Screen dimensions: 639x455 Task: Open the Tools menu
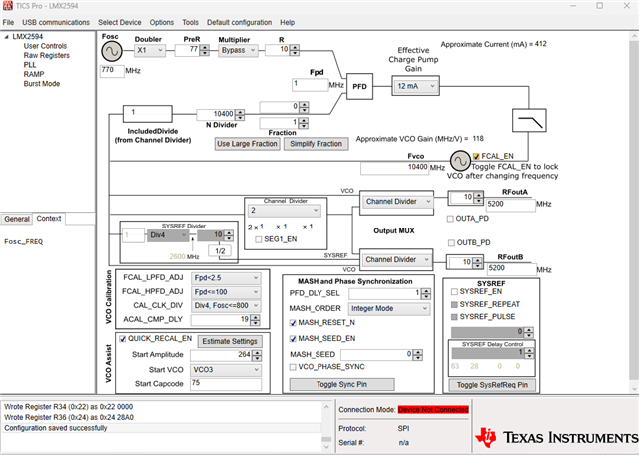190,22
